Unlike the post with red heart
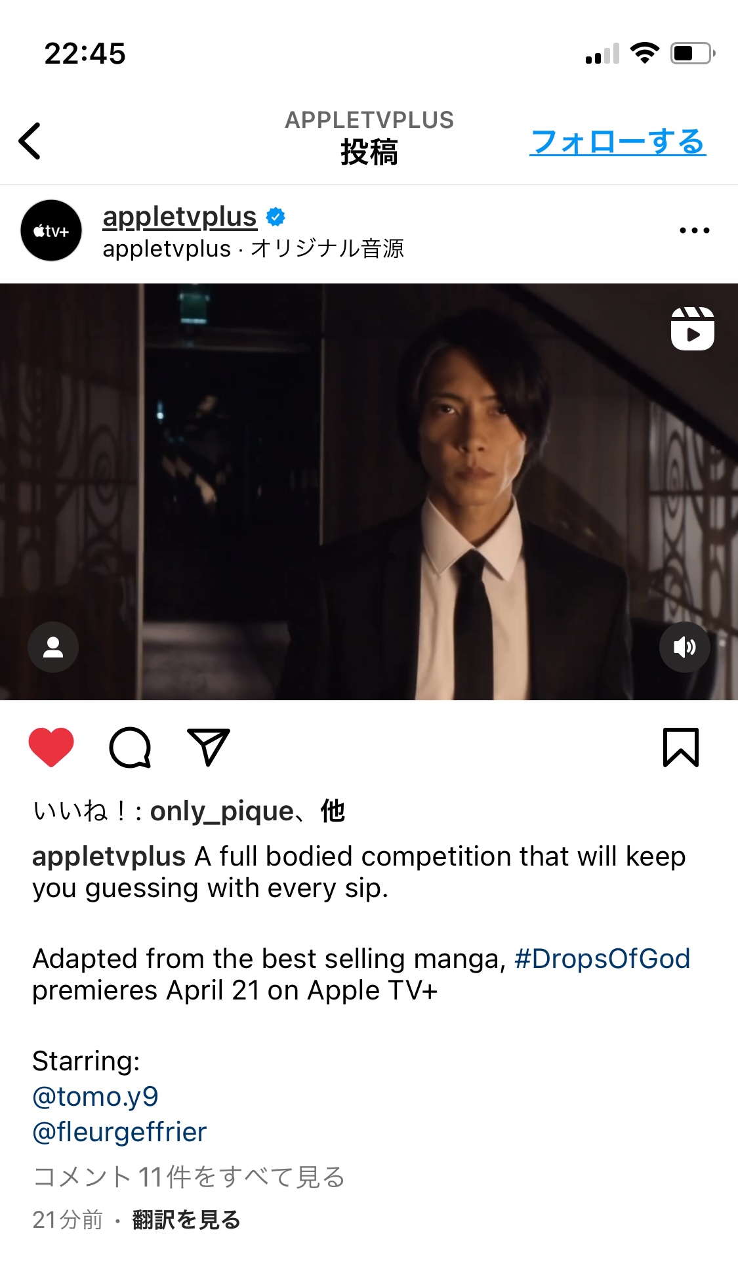 pyautogui.click(x=51, y=747)
